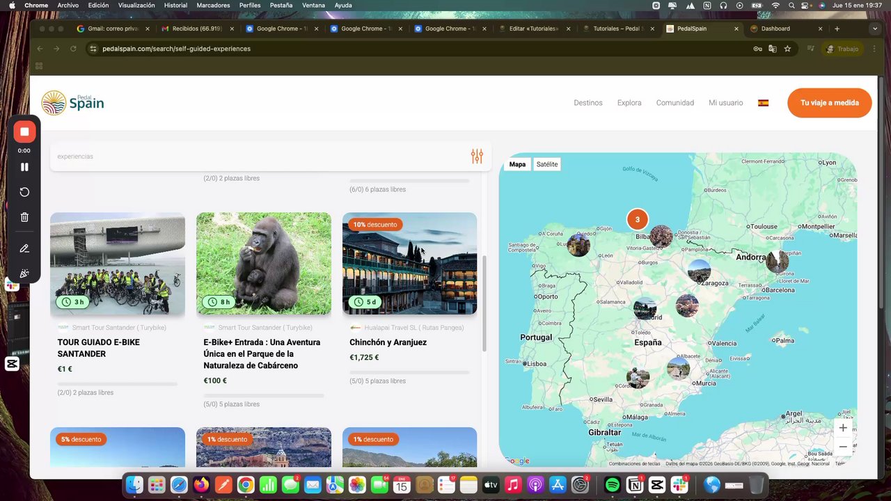
Task: Open the Explora menu
Action: (629, 103)
